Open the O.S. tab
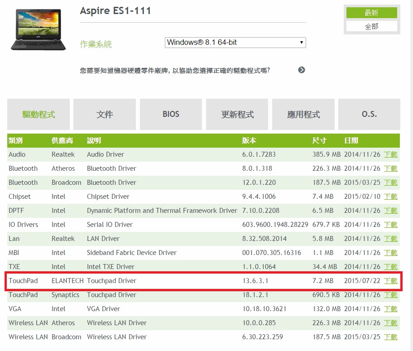Screen dimensions: 413x351 369,115
